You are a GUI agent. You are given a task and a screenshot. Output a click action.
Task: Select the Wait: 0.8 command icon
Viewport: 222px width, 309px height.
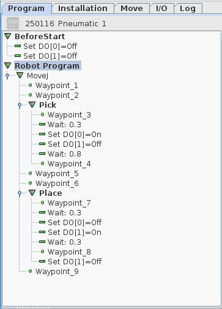42,154
